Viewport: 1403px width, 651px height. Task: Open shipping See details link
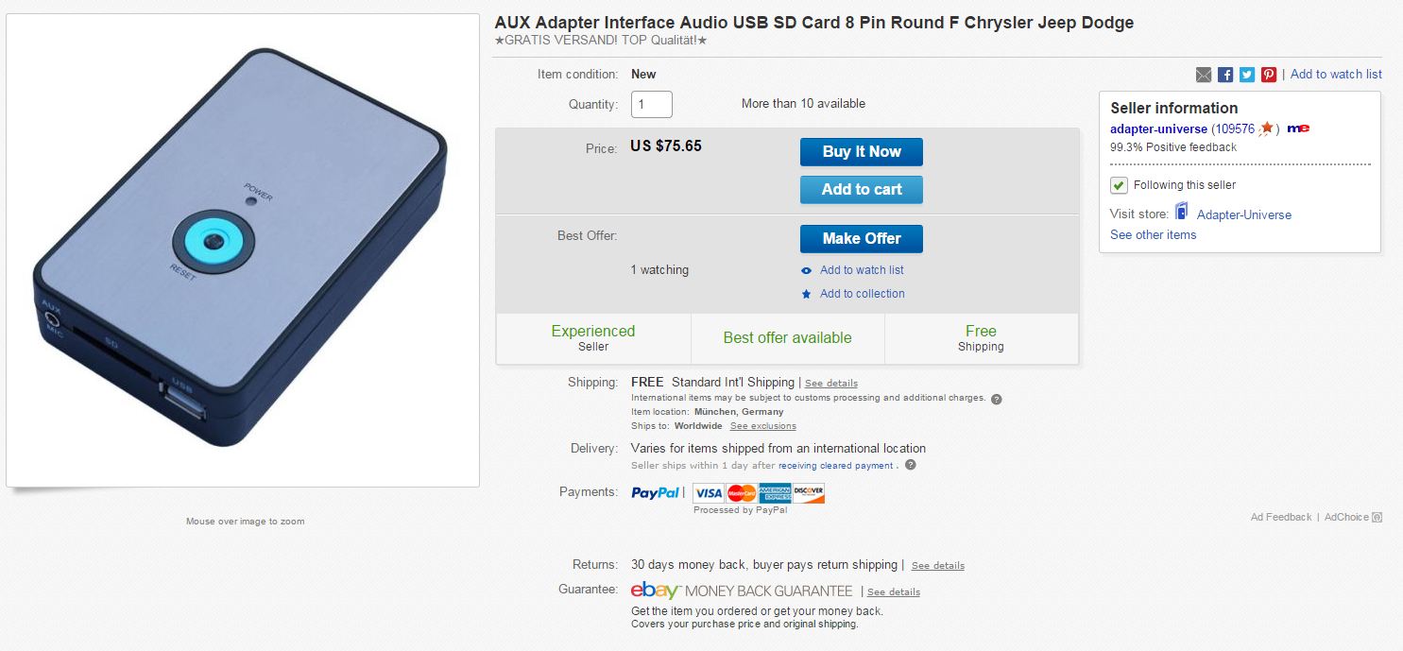point(831,384)
